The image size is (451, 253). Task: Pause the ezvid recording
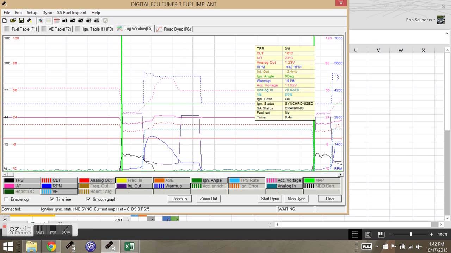coord(40,230)
